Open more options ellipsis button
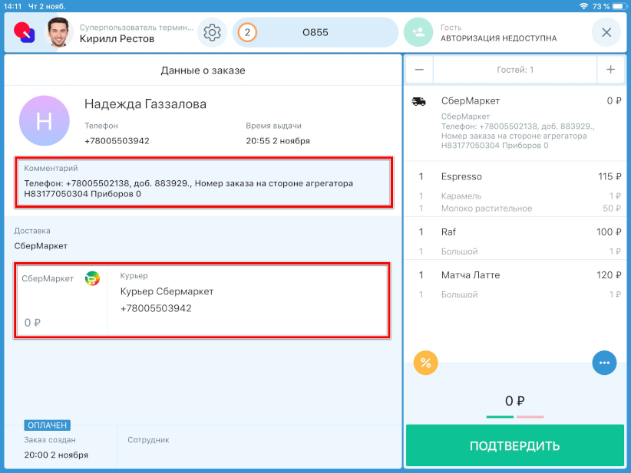This screenshot has width=631, height=473. 604,363
